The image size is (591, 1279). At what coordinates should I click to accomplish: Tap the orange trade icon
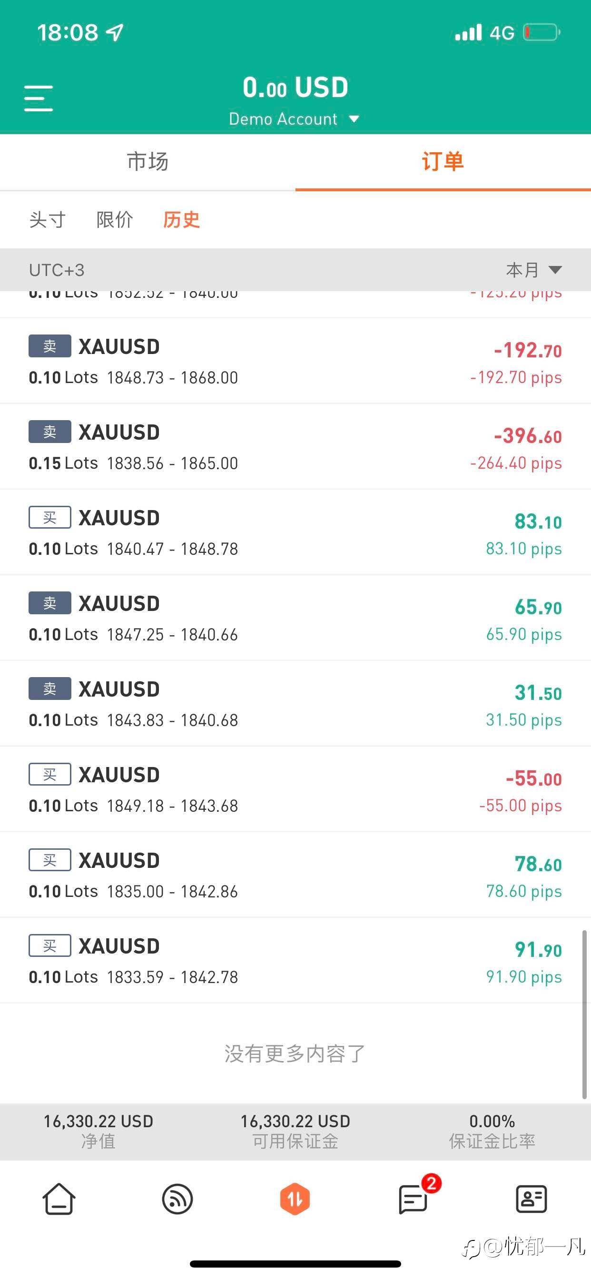pos(295,1199)
